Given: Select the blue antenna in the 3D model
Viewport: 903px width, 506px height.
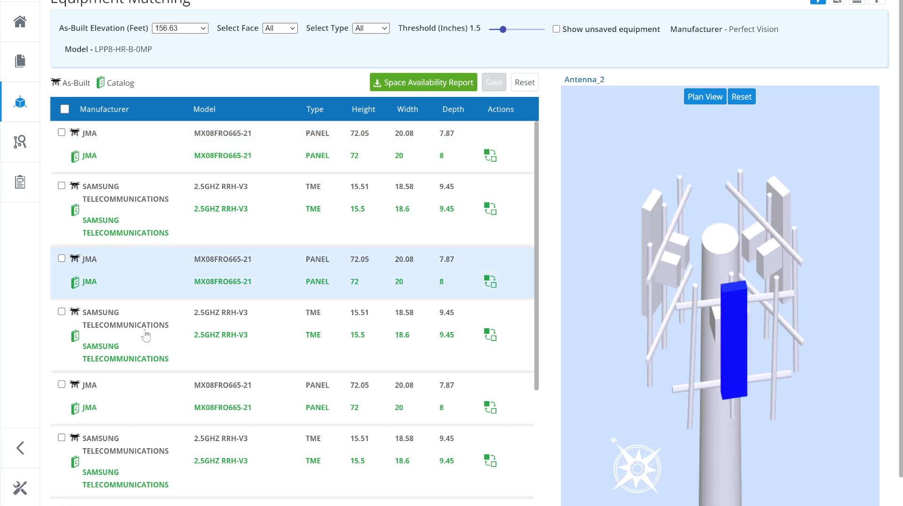Looking at the screenshot, I should [734, 340].
